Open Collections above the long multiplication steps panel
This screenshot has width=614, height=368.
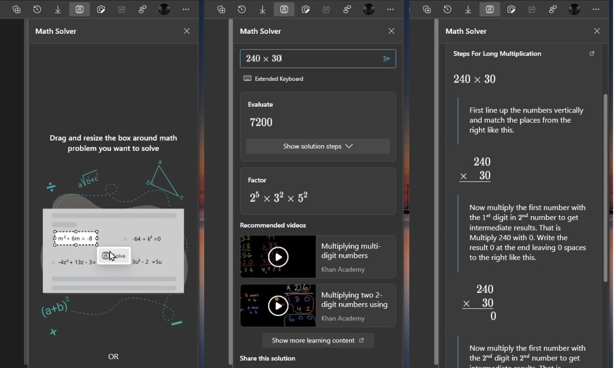[x=427, y=9]
